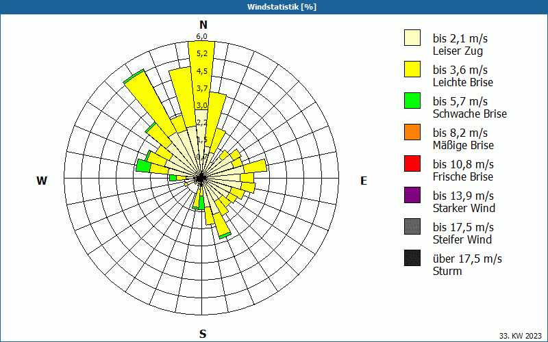Viewport: 548px width, 342px height.
Task: Click the '4,5' scale label
Action: pos(202,71)
